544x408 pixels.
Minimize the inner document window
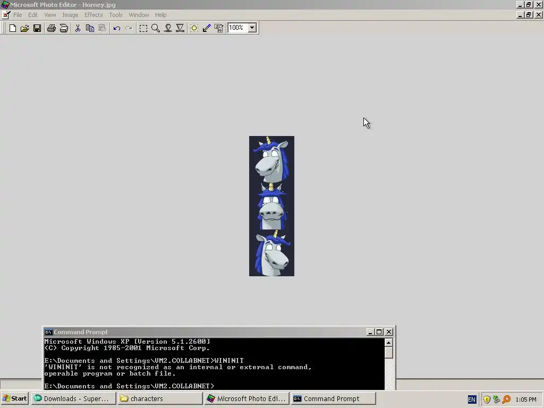tap(520, 15)
